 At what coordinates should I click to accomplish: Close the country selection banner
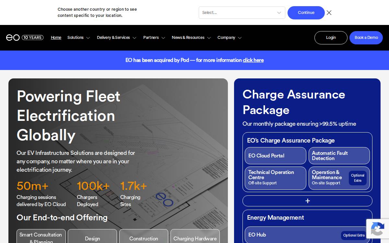[x=329, y=13]
